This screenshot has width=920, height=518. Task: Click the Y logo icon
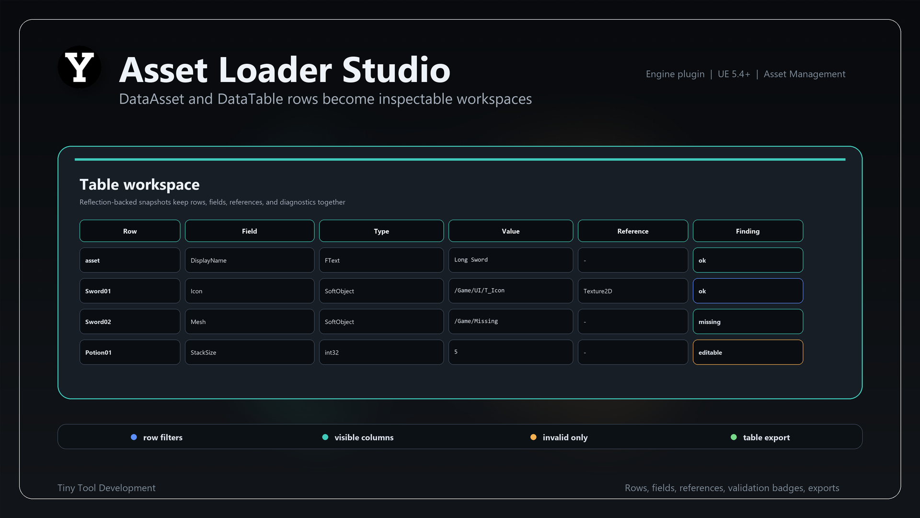[80, 67]
